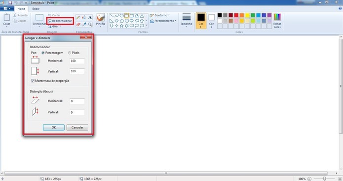
Task: Choose the Hexagon shape
Action: coord(127,21)
